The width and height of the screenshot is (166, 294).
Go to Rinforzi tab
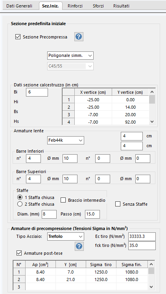coord(75,6)
